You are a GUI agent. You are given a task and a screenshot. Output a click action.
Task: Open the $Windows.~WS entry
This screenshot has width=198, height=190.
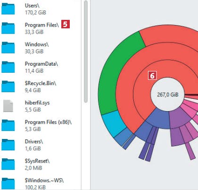(41, 184)
